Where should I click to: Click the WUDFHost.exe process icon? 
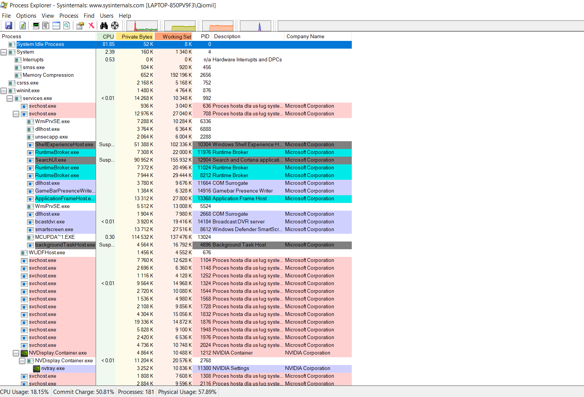(x=24, y=253)
